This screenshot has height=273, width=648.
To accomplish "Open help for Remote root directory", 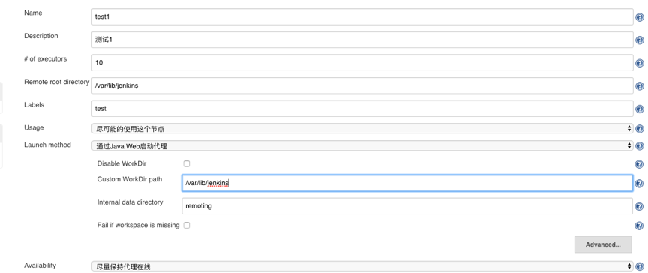I will point(639,86).
